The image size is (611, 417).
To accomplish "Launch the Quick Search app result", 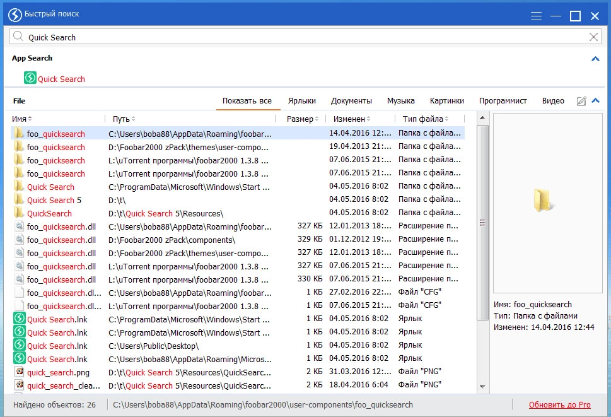I will click(x=61, y=79).
